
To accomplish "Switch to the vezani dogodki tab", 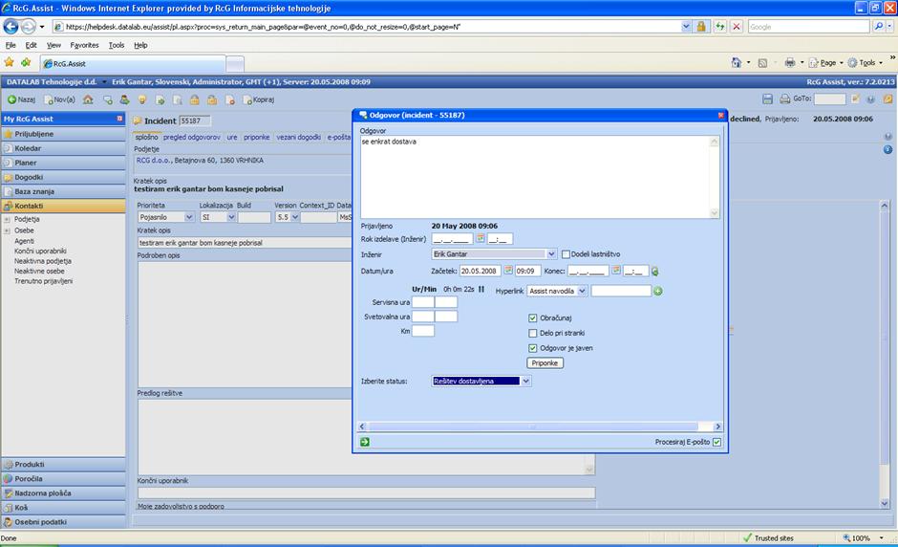I will 298,137.
